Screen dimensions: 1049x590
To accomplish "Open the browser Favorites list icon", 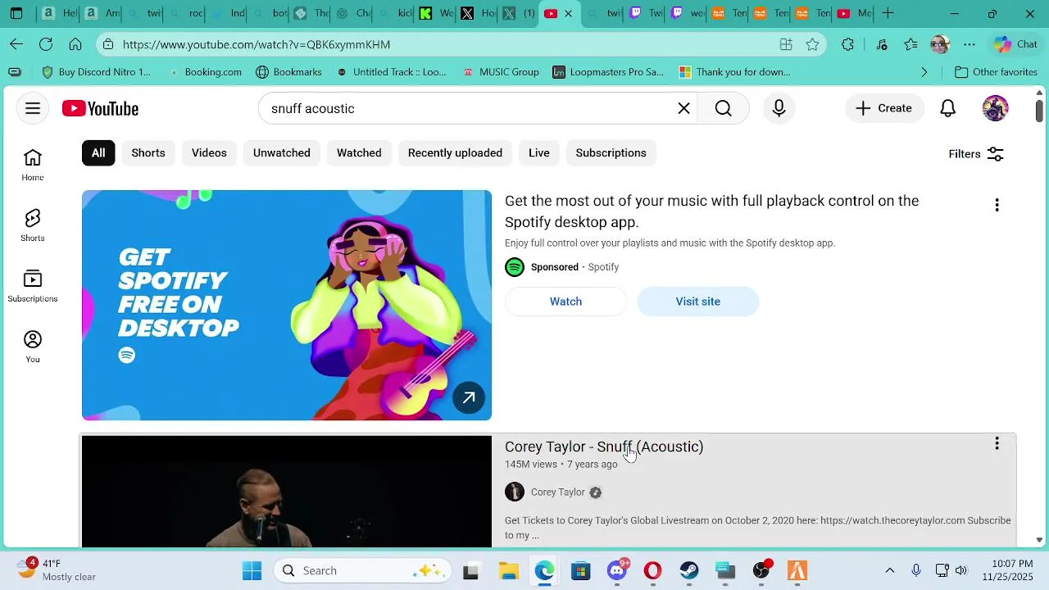I will [910, 44].
